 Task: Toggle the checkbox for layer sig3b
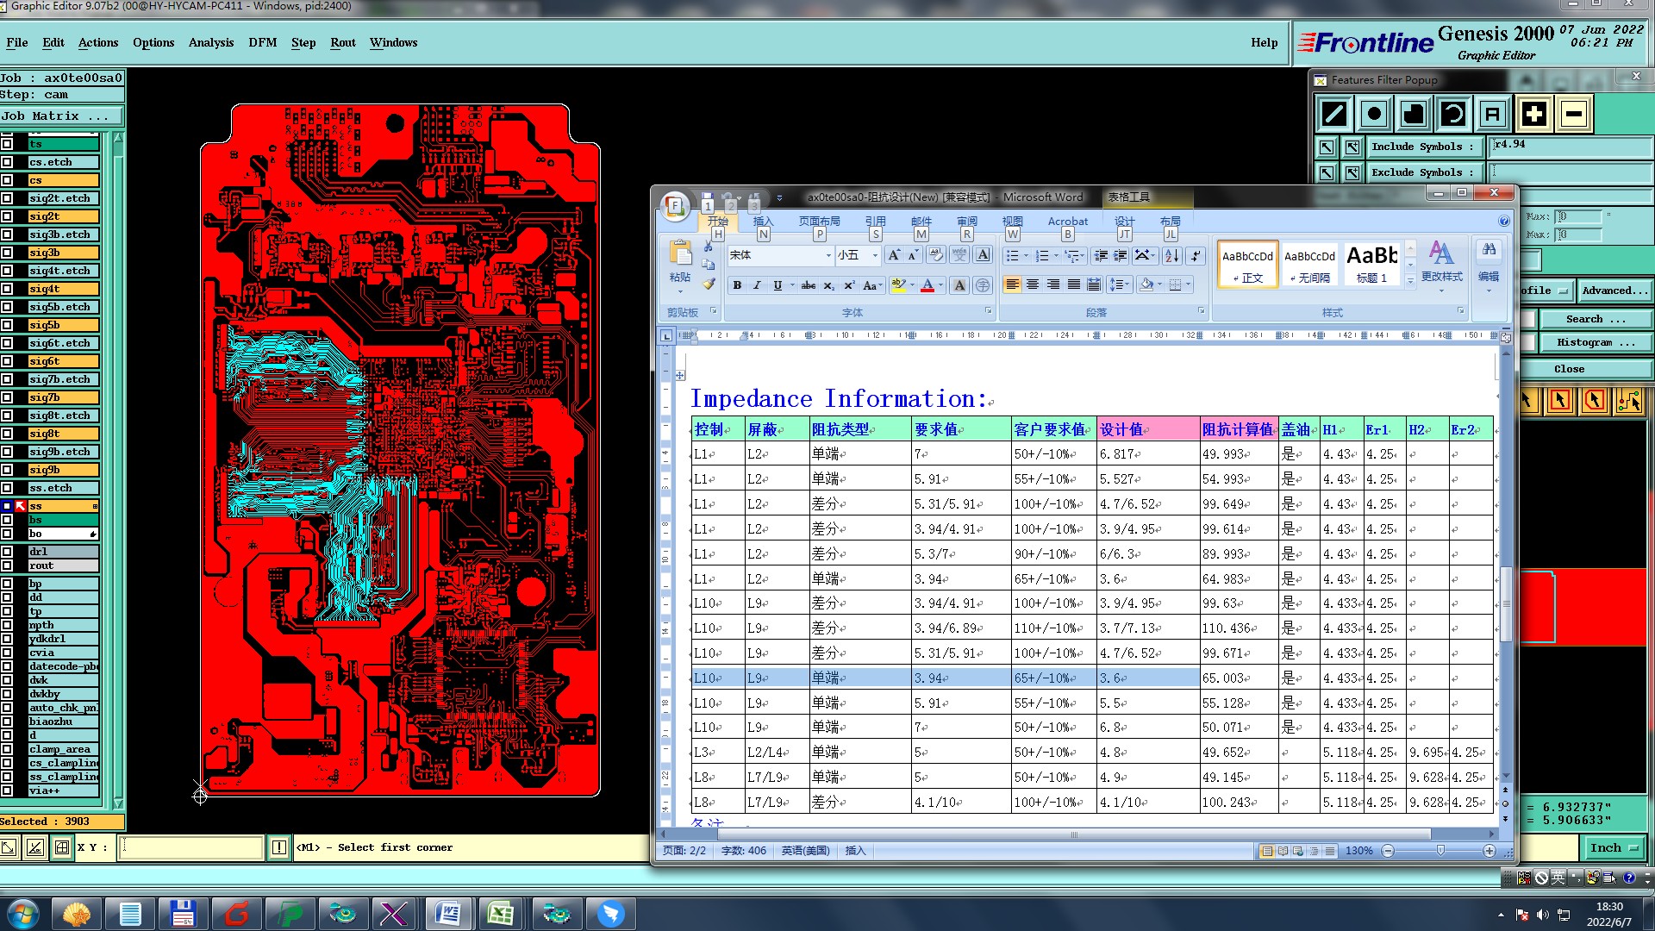tap(7, 253)
